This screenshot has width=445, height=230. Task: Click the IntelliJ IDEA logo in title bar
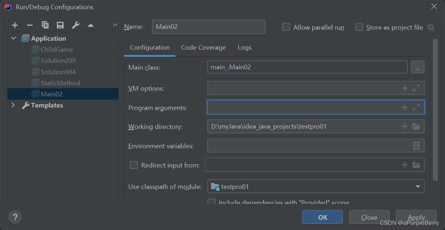[x=8, y=7]
